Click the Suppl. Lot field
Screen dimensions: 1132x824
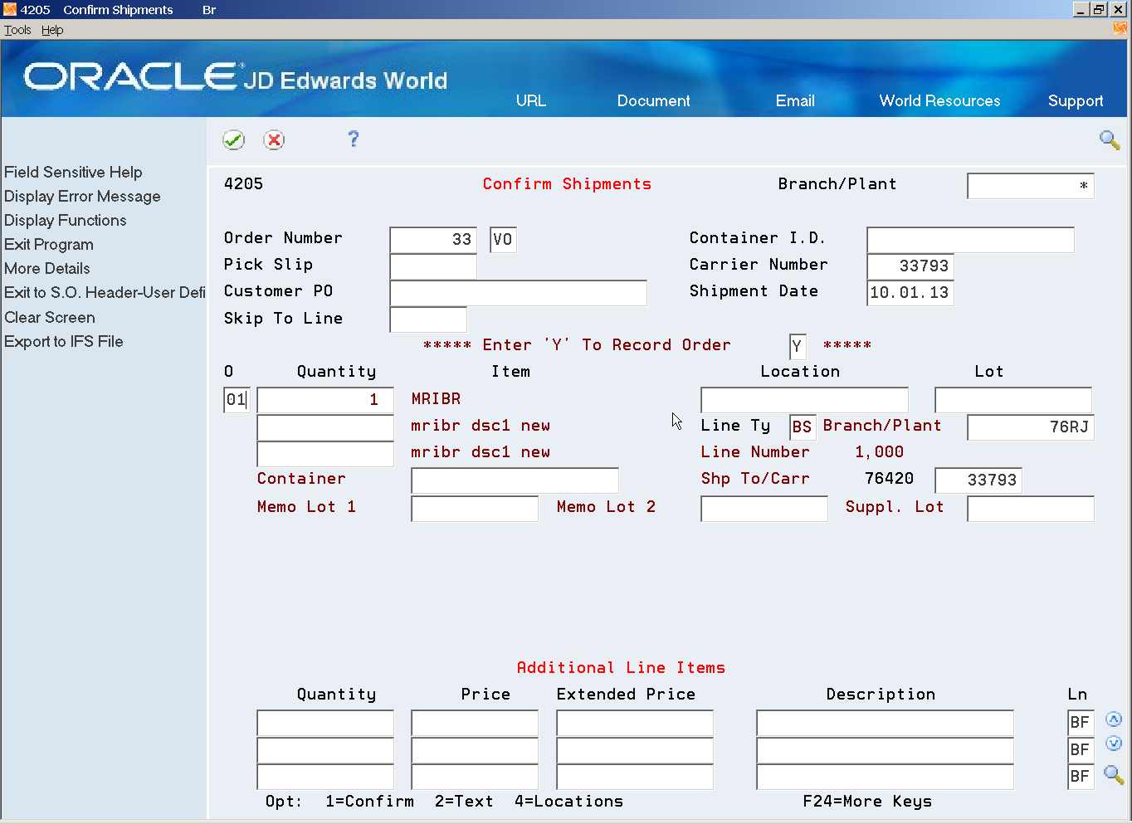pyautogui.click(x=1031, y=509)
